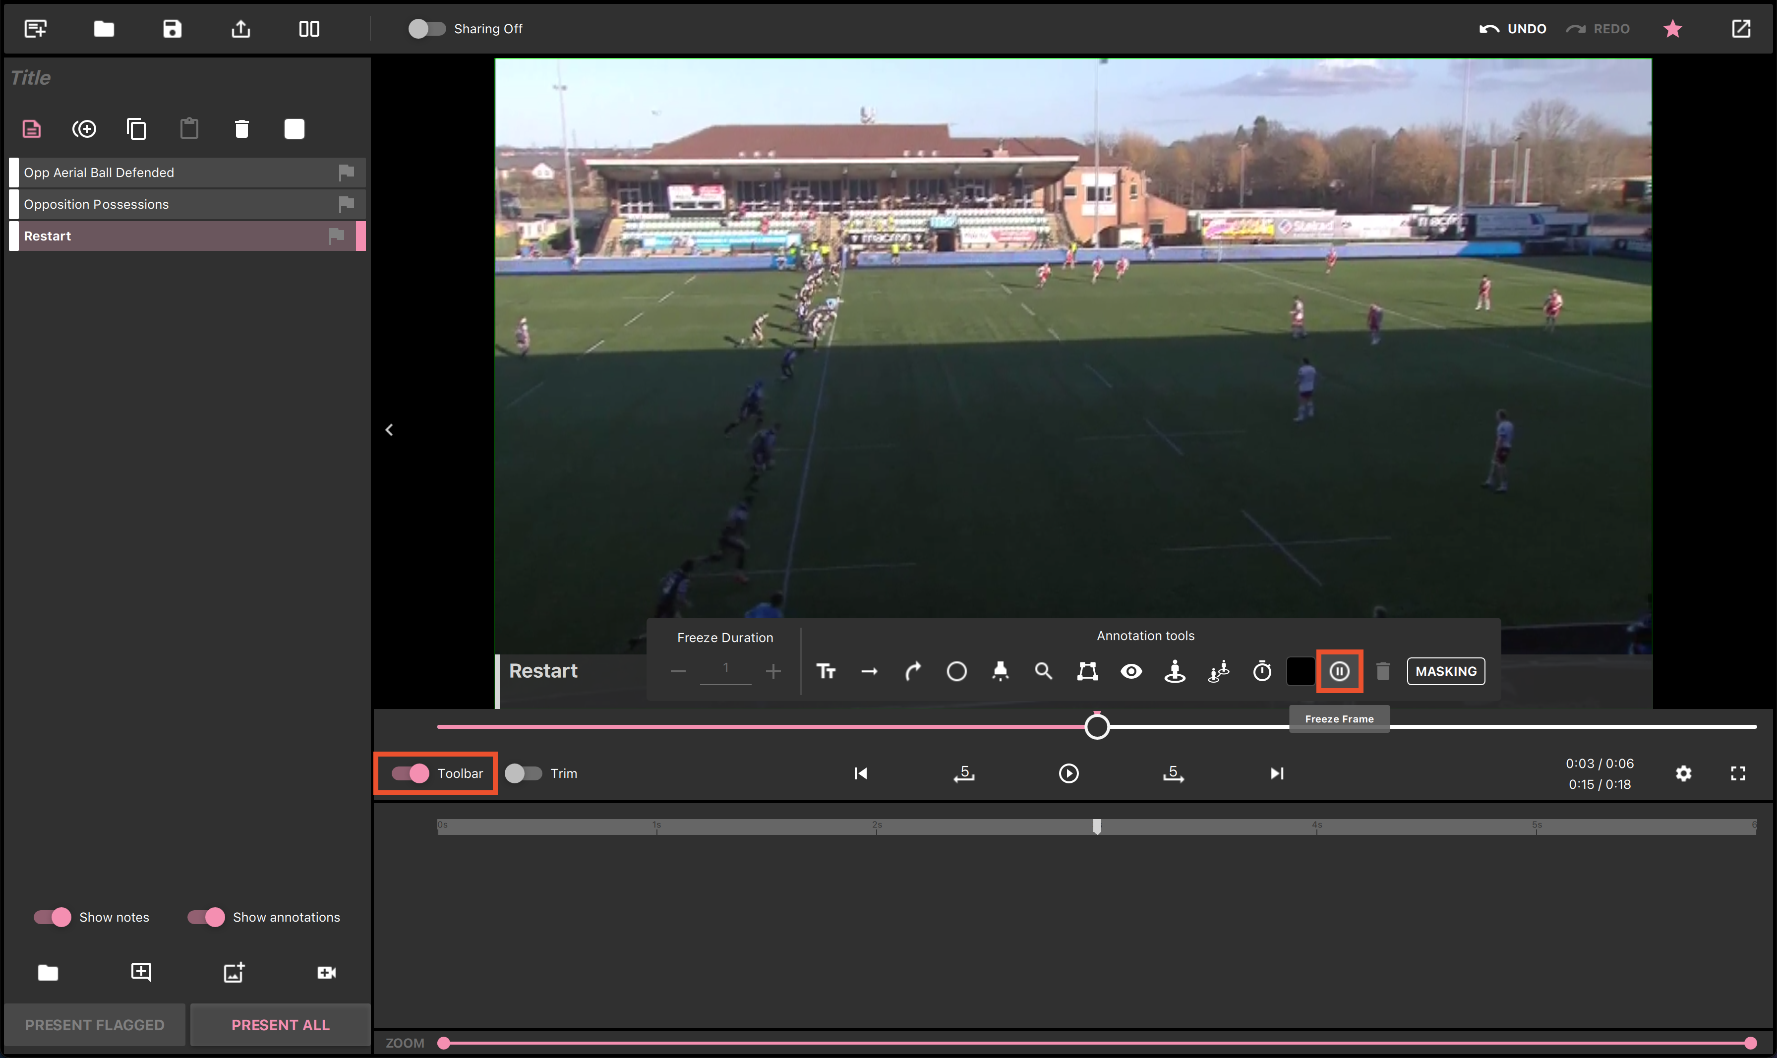Image resolution: width=1777 pixels, height=1058 pixels.
Task: Click PRESENT FLAGGED button
Action: click(x=95, y=1024)
